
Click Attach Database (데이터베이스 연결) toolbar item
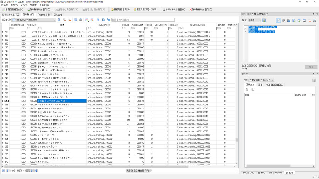[x=174, y=10]
